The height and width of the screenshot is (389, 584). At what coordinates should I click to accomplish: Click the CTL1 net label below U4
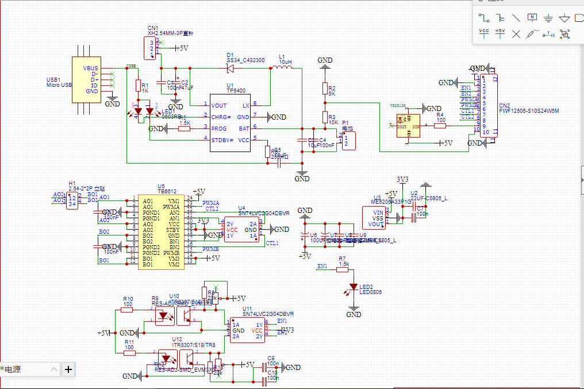tap(272, 243)
